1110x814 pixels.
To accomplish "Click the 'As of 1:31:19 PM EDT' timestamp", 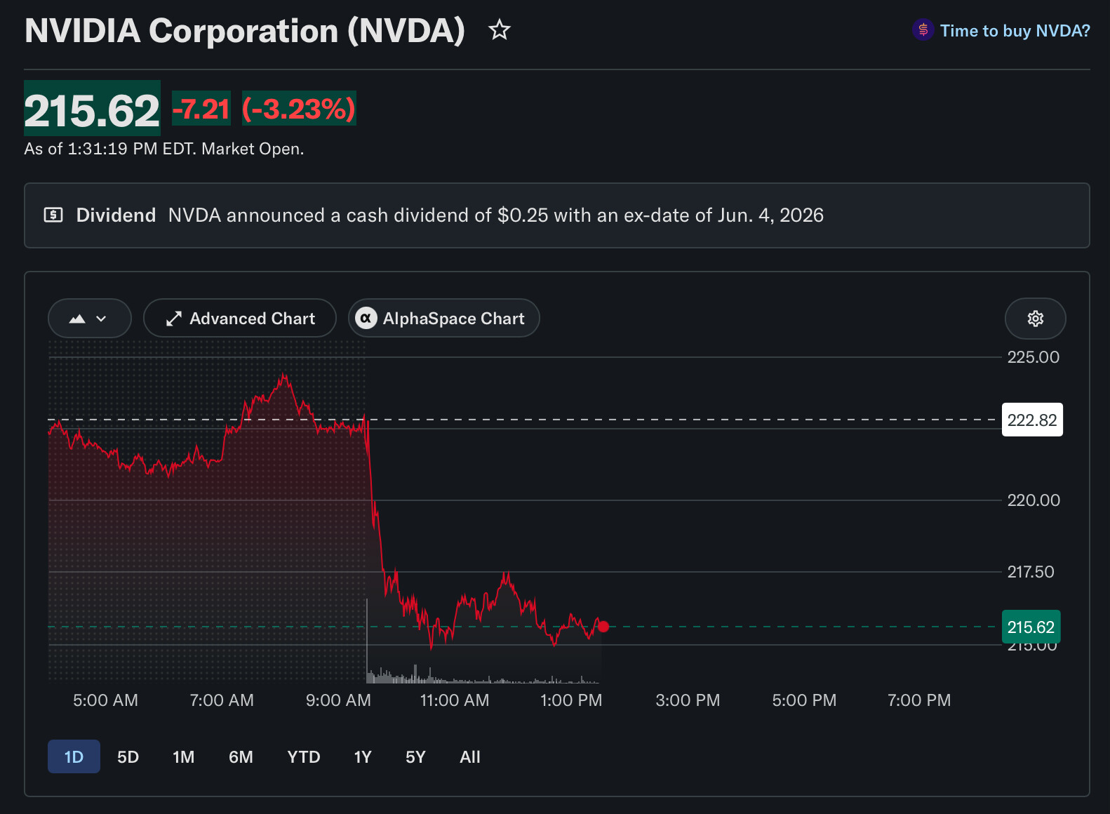I will [164, 149].
